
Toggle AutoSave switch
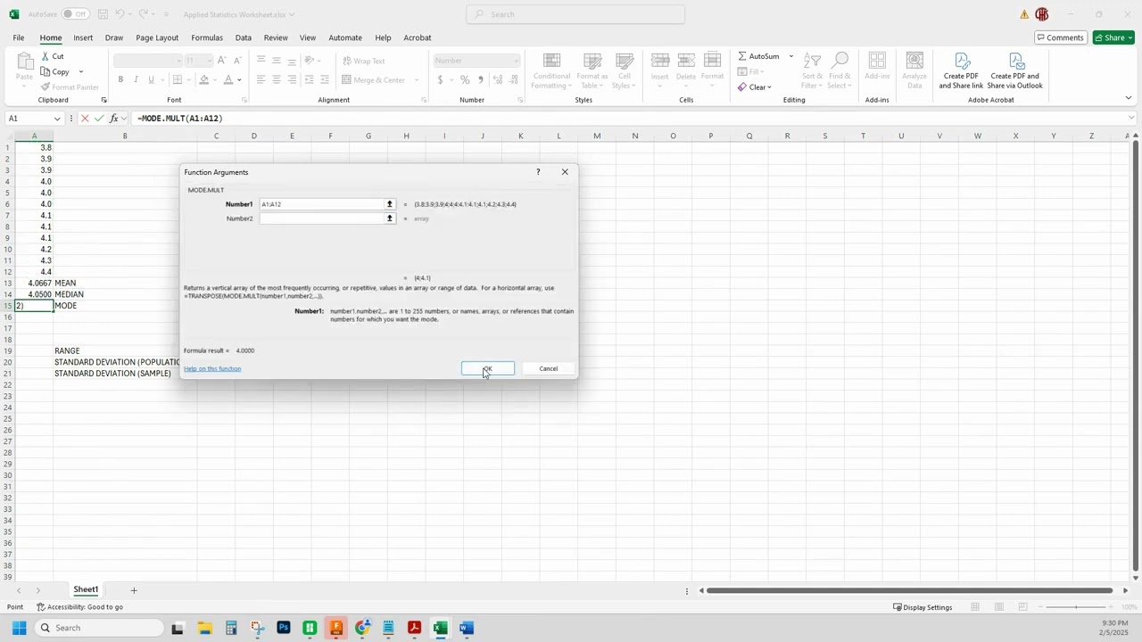pos(75,14)
